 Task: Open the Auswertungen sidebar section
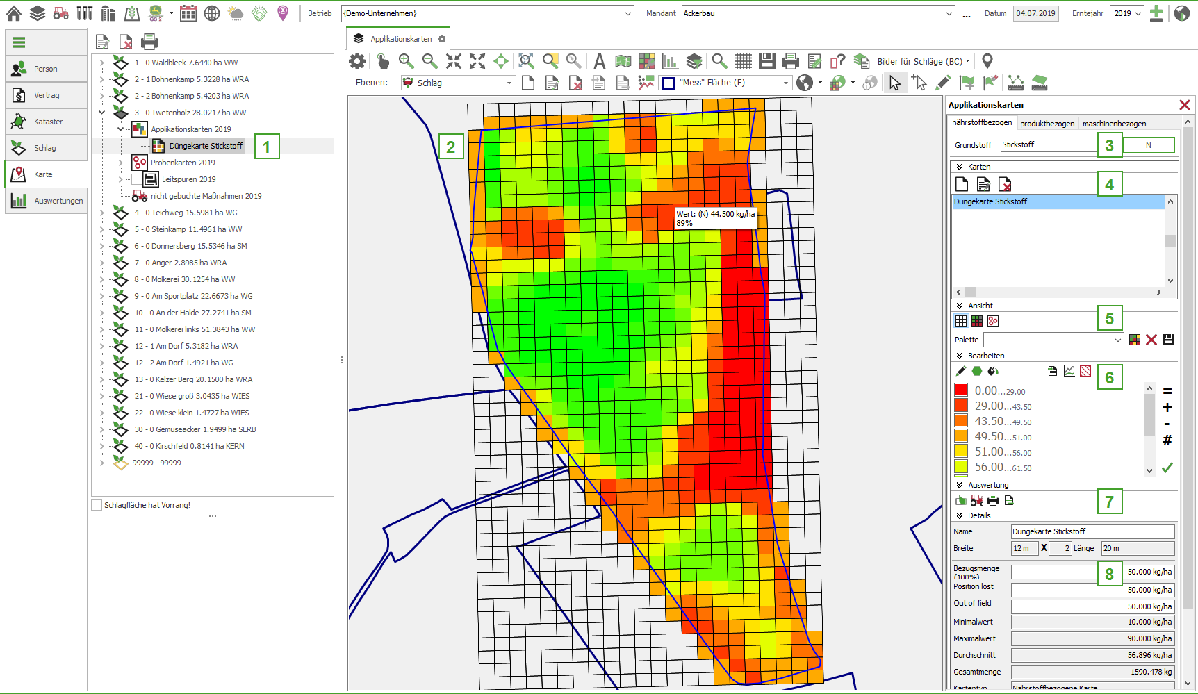coord(47,201)
